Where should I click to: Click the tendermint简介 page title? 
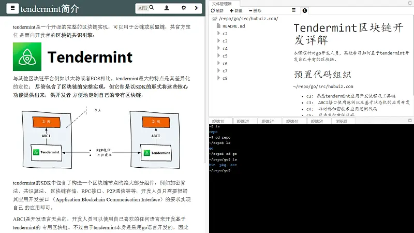pyautogui.click(x=50, y=9)
